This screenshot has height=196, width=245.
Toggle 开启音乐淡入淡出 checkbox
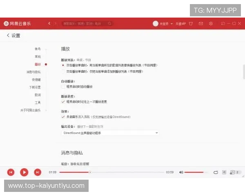63,117
